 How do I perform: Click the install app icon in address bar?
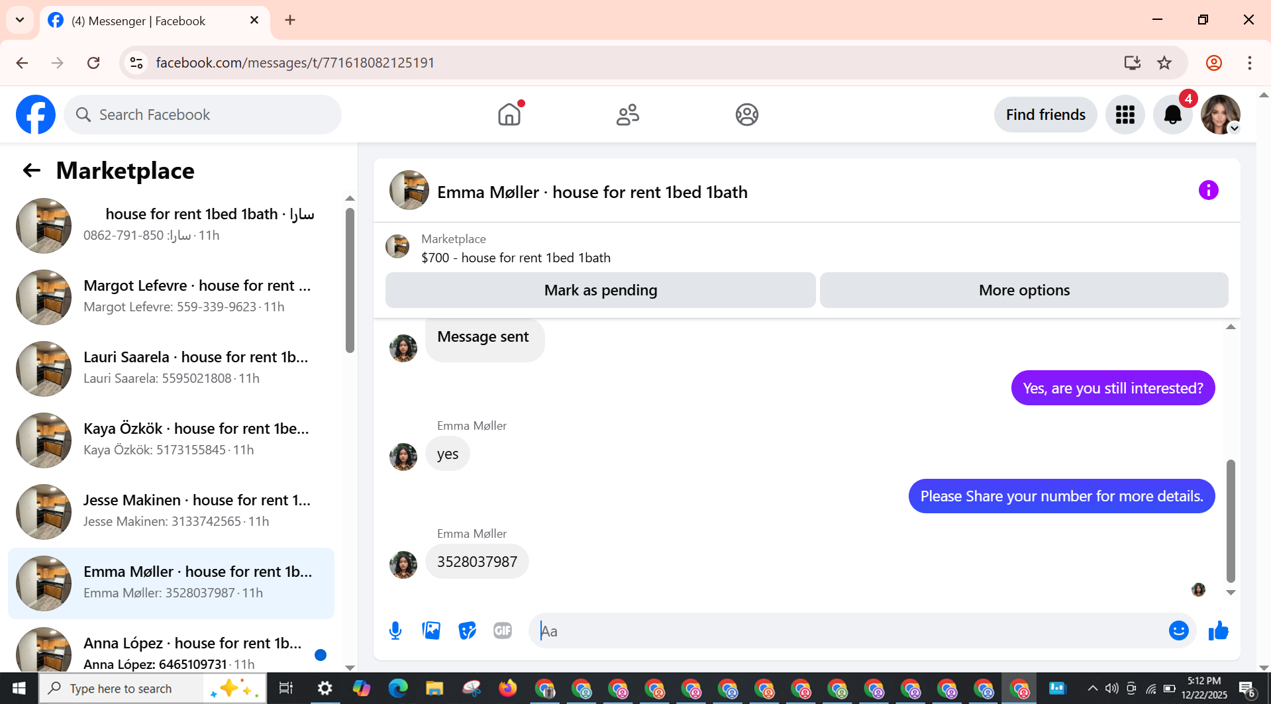(x=1132, y=63)
